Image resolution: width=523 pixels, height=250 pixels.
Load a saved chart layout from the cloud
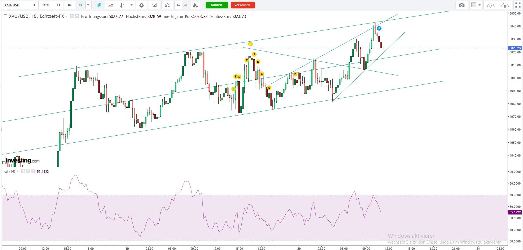[491, 5]
